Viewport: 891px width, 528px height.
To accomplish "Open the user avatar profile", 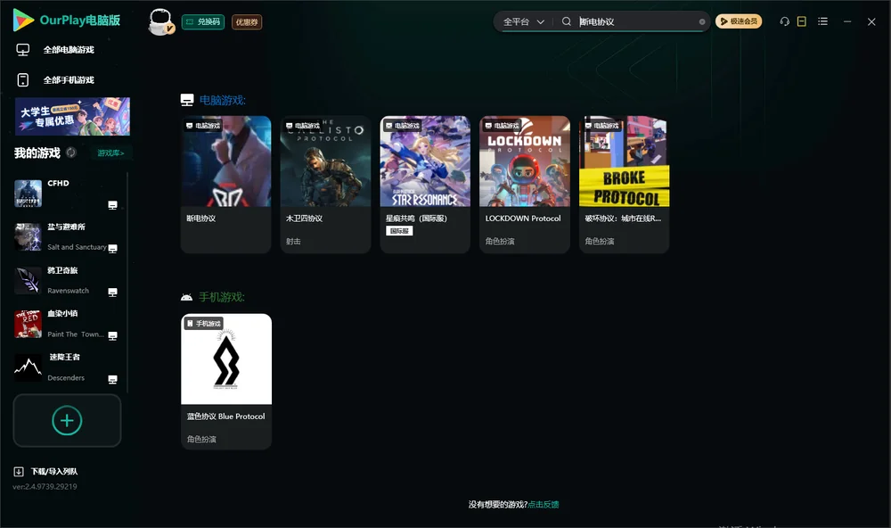I will [160, 22].
